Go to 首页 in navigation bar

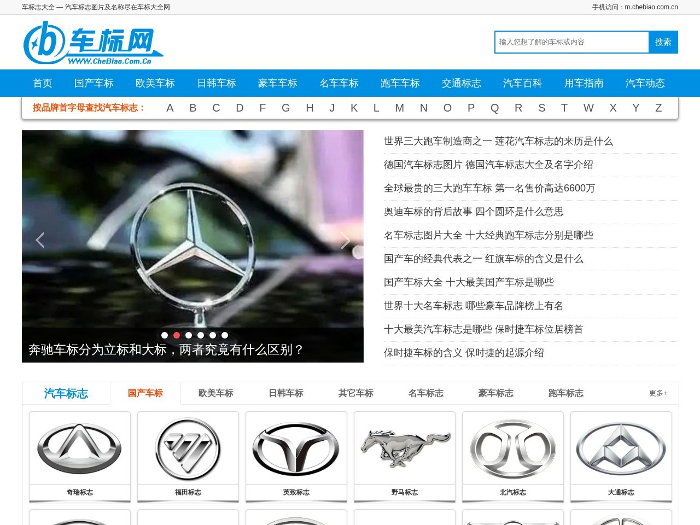pos(43,83)
